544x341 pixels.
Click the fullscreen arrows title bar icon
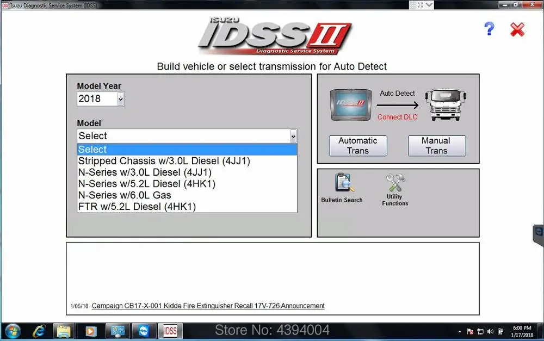point(421,5)
